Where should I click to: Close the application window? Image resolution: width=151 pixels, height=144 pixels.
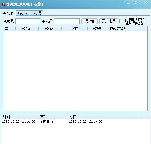[146, 3]
